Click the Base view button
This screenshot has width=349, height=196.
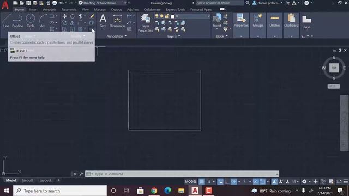pos(306,22)
